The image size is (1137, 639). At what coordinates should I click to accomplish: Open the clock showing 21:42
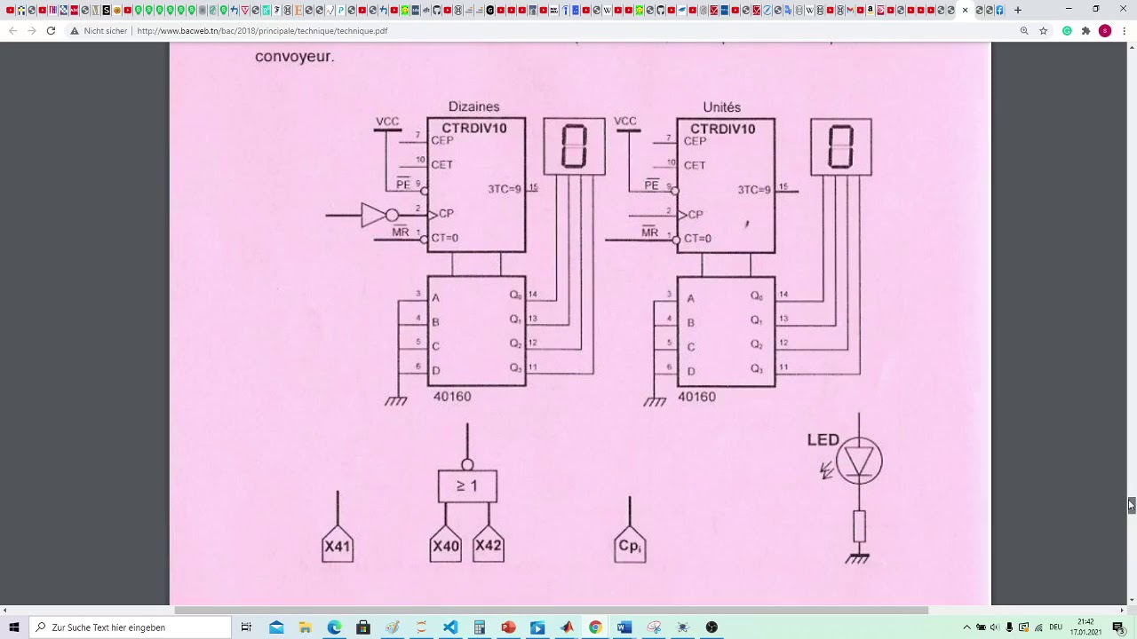(1085, 627)
